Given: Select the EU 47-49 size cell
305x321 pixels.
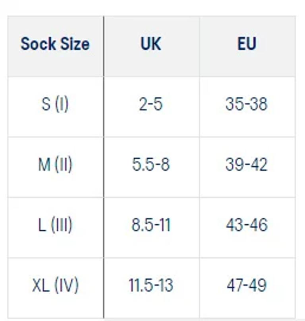Looking at the screenshot, I should pos(247,285).
